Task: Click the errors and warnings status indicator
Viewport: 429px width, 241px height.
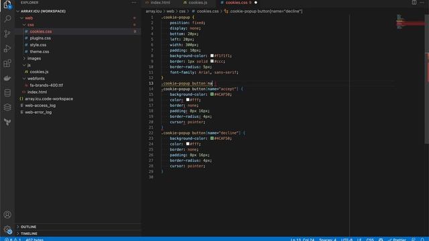Action: pos(13,240)
